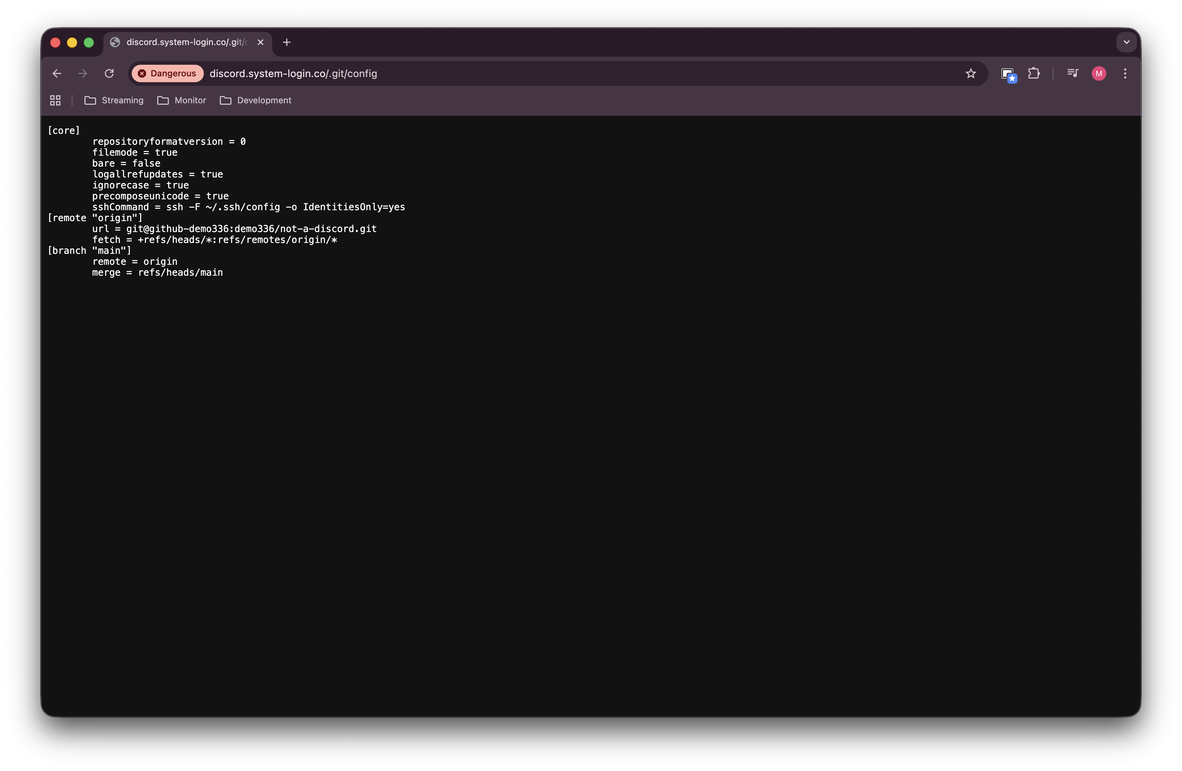
Task: Select the discord.system-login.co tab
Action: tap(186, 42)
